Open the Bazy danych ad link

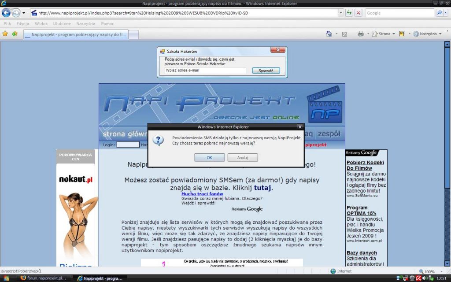click(x=362, y=253)
